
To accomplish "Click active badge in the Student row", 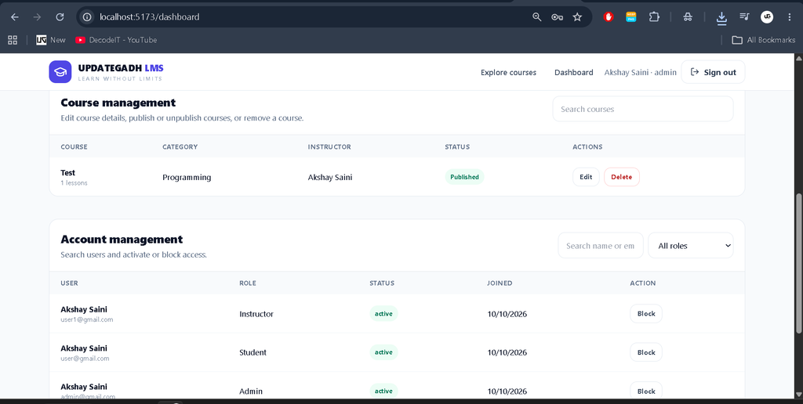I will tap(383, 352).
